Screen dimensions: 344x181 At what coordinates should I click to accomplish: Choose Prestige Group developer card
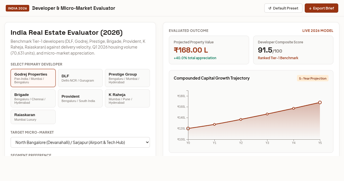tap(127, 78)
